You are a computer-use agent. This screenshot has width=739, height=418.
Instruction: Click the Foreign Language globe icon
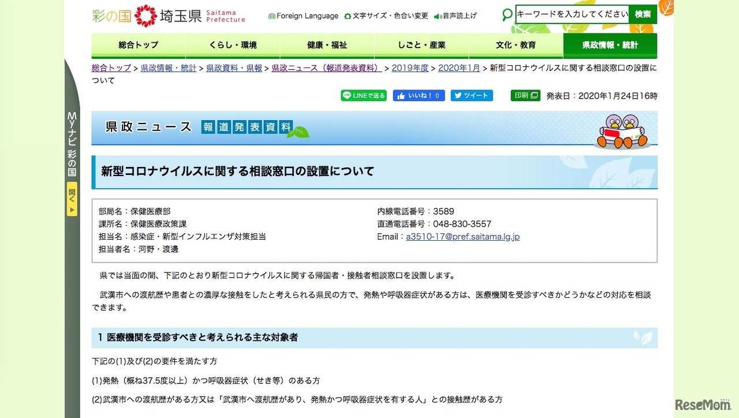[271, 16]
